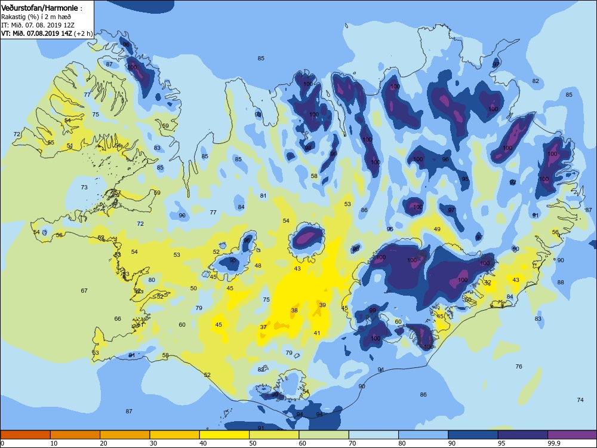Click the humidity value 74 on the map
Viewport: 597px width, 448px height.
[580, 400]
